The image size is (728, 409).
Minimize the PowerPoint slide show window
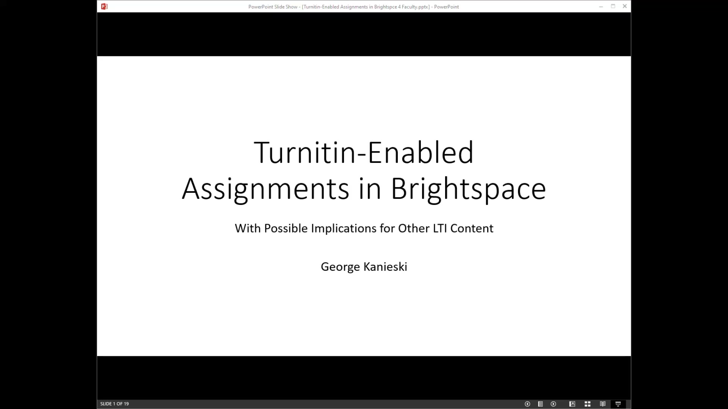tap(601, 6)
